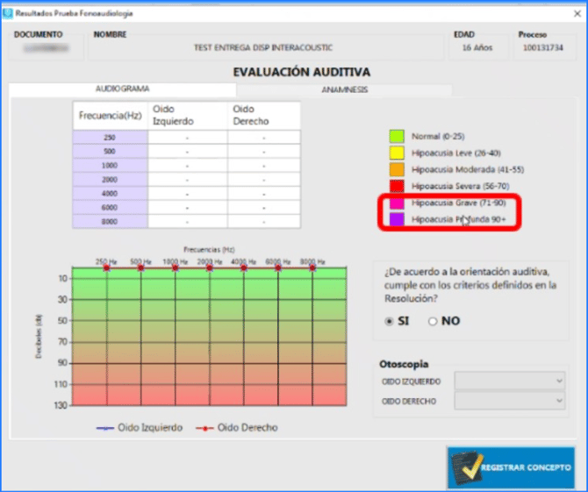This screenshot has width=588, height=492.
Task: Click Oído Derecho cell for 8000 Hz
Action: coord(263,221)
